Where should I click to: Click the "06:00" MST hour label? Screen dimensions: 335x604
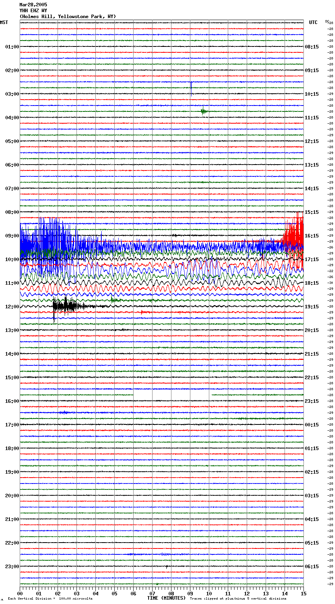(x=12, y=165)
